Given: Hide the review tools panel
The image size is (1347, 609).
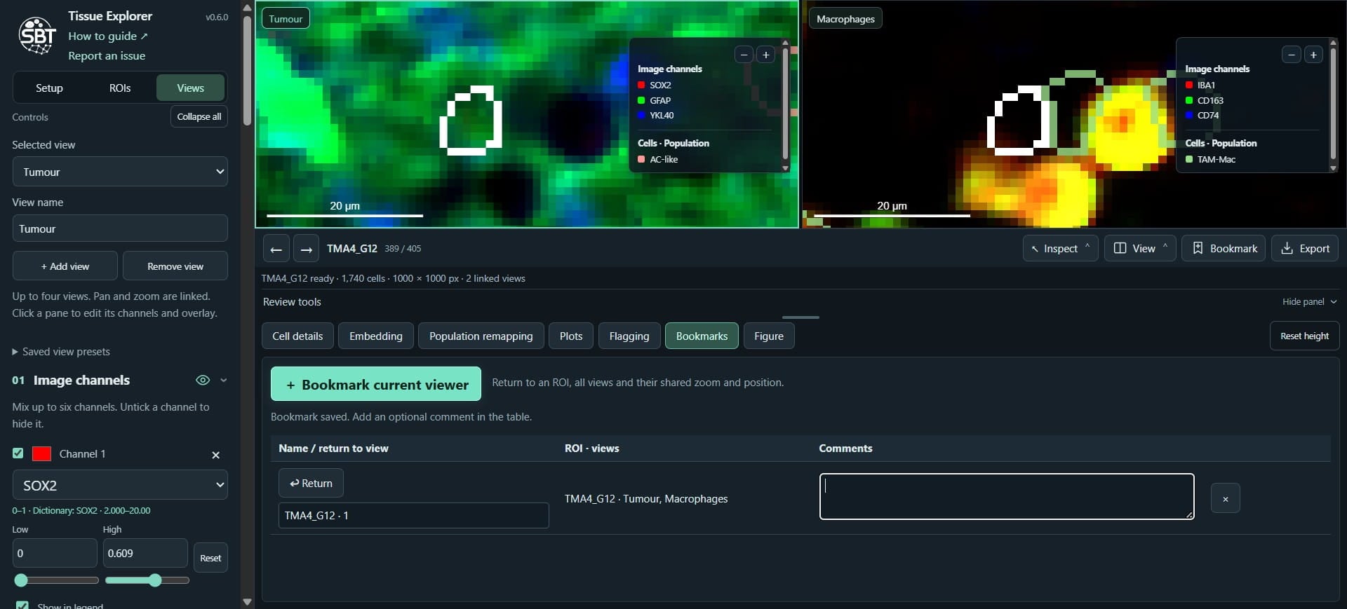Looking at the screenshot, I should (1309, 302).
